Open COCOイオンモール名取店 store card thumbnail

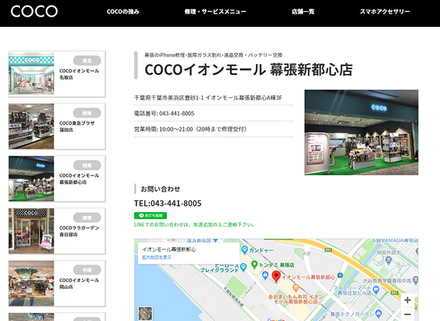pos(31,74)
